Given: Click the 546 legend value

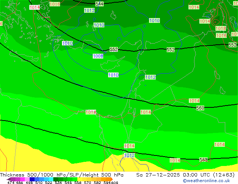Looking at the screenshot, I should coord(68,182).
